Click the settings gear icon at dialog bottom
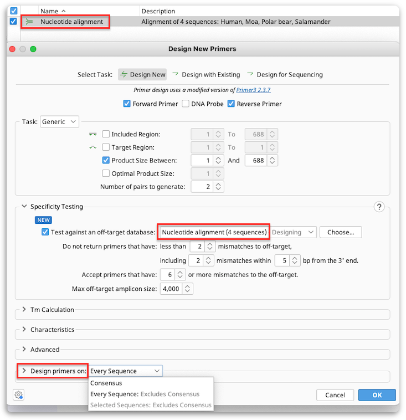The width and height of the screenshot is (406, 420). click(18, 395)
